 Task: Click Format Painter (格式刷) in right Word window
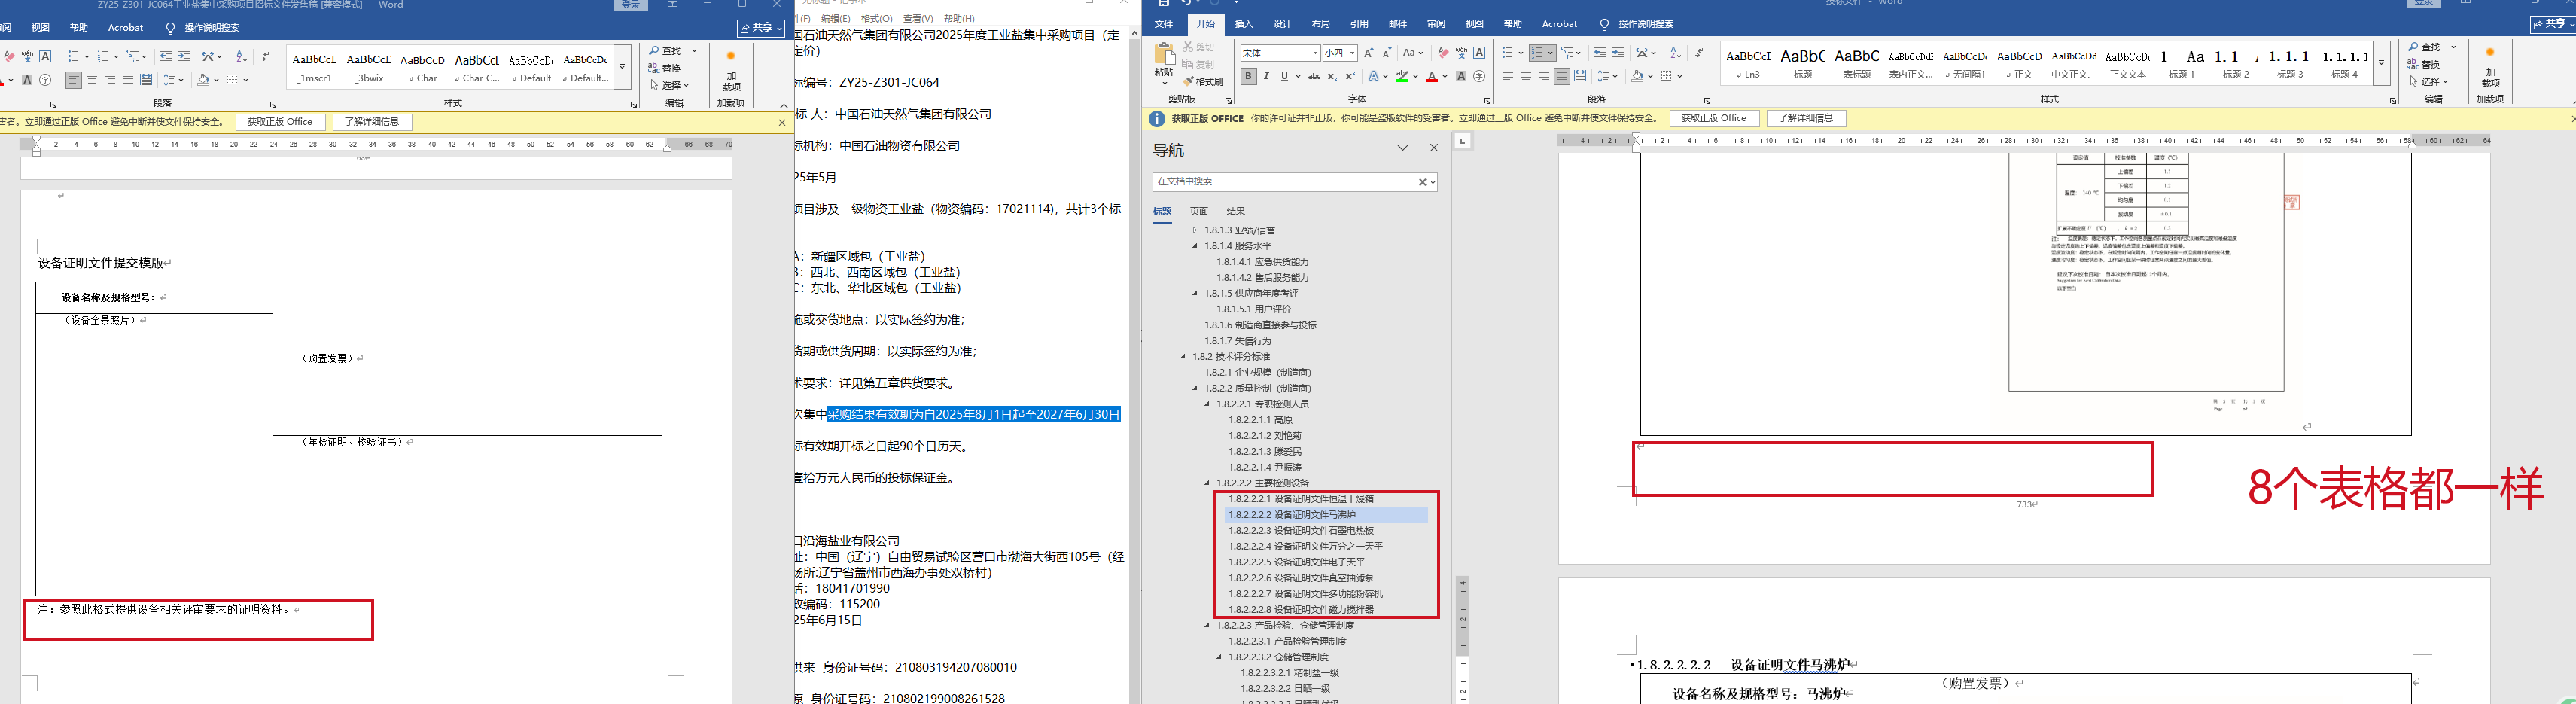coord(1203,82)
